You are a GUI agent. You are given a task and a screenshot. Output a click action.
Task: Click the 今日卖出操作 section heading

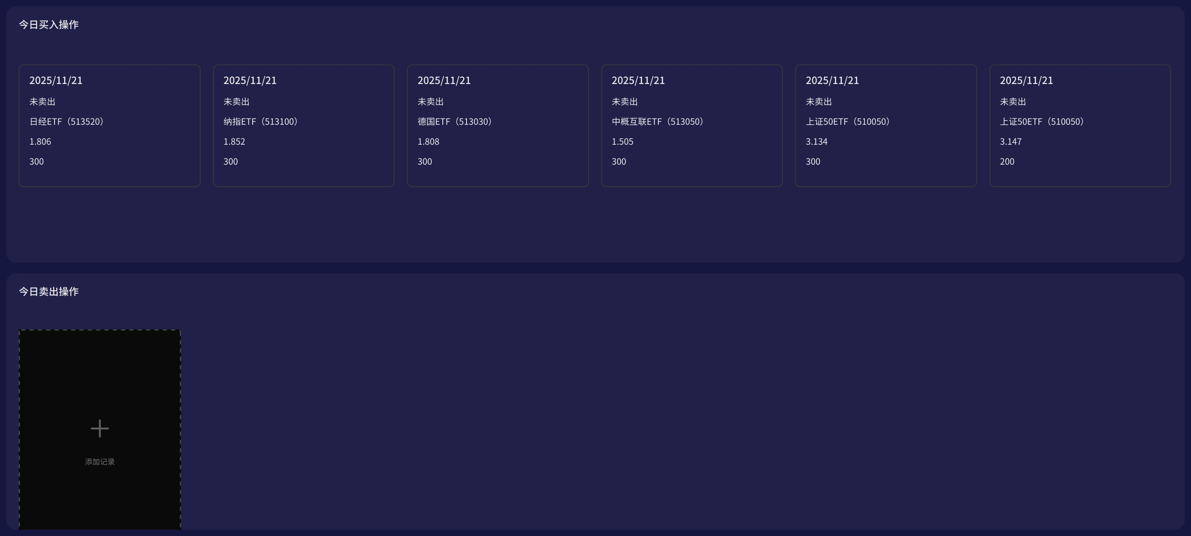[49, 291]
